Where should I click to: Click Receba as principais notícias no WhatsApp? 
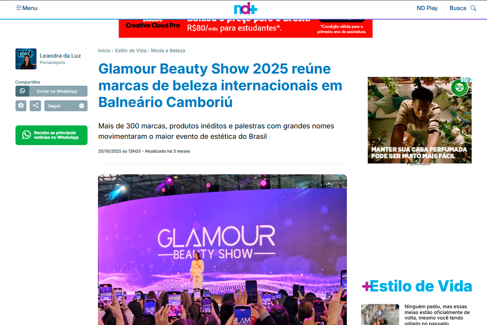point(51,135)
